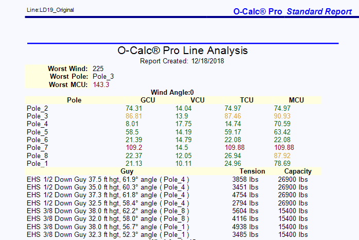Click the Worst MCU label
This screenshot has height=240, width=359.
[x=68, y=85]
